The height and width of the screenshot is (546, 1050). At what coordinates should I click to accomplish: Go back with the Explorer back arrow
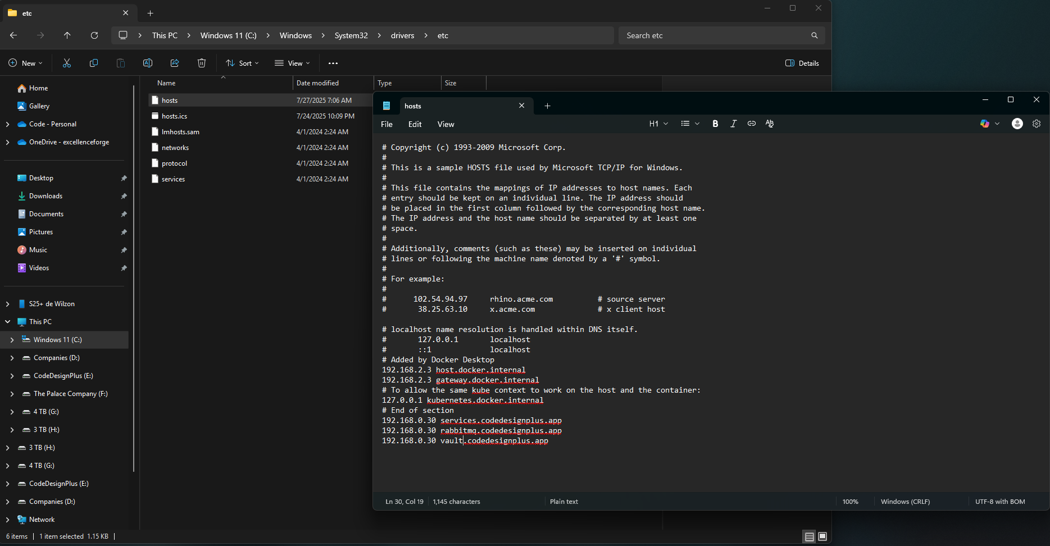(x=13, y=35)
